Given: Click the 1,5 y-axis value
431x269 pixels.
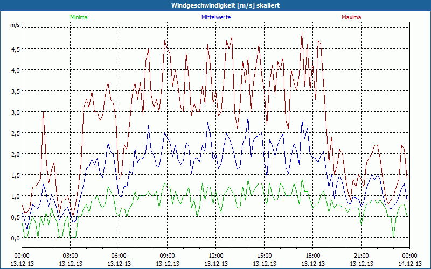Looking at the screenshot, I should tap(16, 175).
